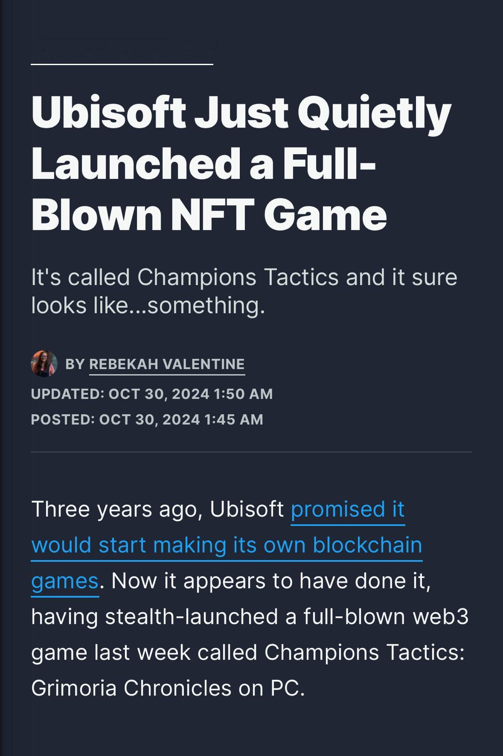Follow the "promised it" hyperlink text
503x756 pixels.
[x=347, y=509]
